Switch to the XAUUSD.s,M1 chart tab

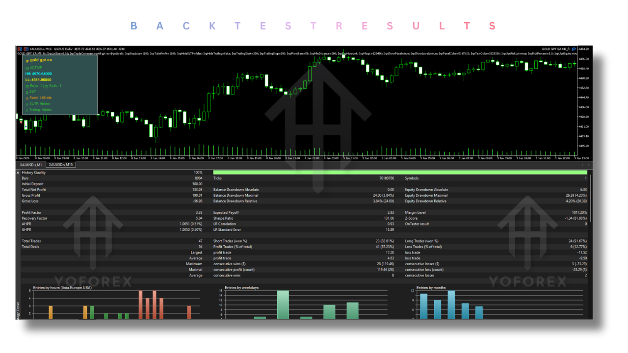(31, 165)
